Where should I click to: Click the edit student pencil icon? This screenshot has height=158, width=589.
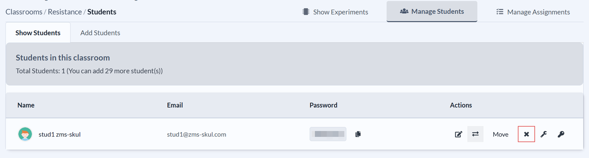458,134
